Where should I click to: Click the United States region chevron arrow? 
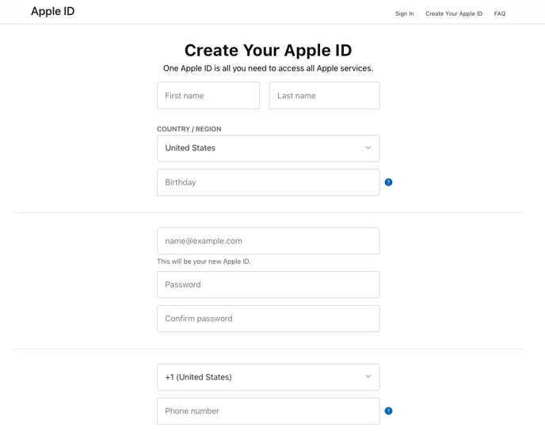point(368,147)
